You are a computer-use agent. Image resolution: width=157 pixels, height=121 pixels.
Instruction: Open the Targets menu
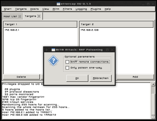point(21,9)
